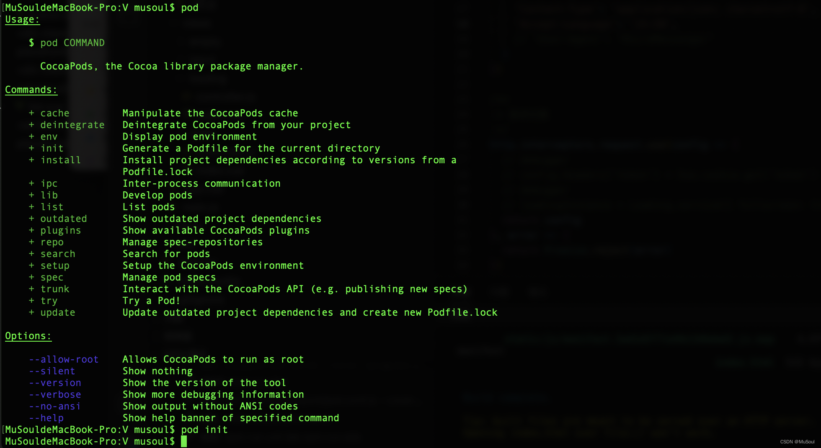Click the underlined 'Commands:' heading
This screenshot has width=821, height=448.
tap(31, 90)
